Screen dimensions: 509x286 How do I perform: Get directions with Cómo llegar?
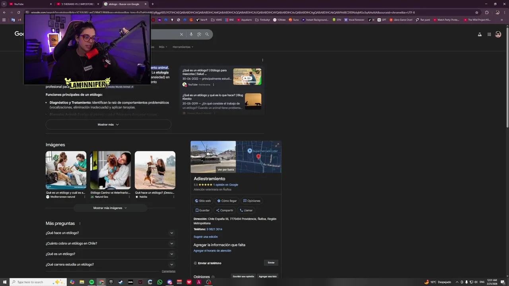(227, 201)
